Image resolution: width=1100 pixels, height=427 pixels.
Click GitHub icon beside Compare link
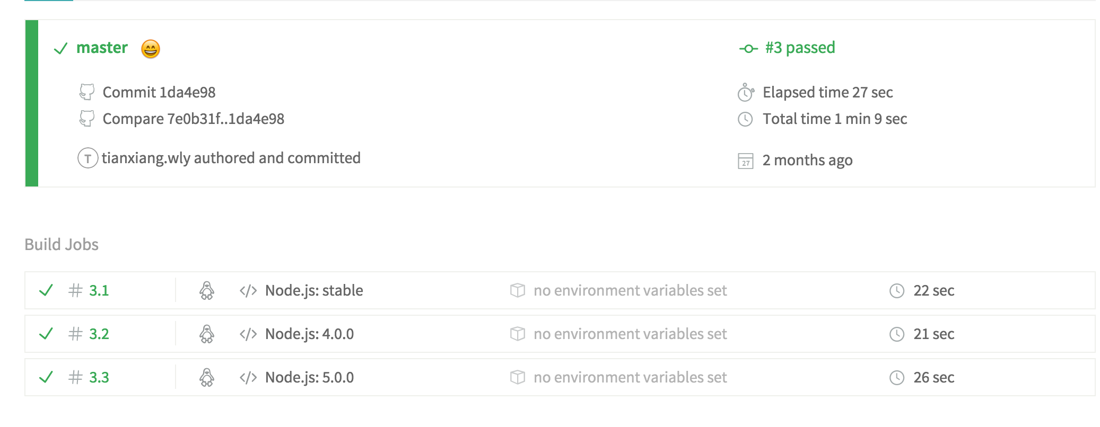click(x=87, y=118)
